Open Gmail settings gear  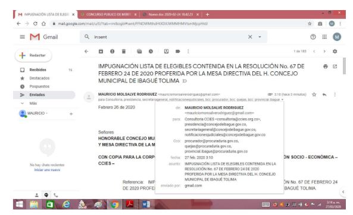pos(335,52)
